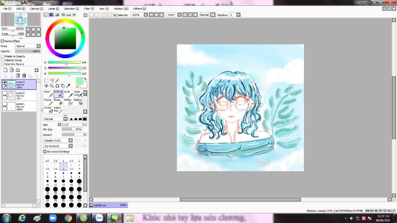This screenshot has width=397, height=223.
Task: Show Layer2 with its visibility box
Action: pos(4,93)
